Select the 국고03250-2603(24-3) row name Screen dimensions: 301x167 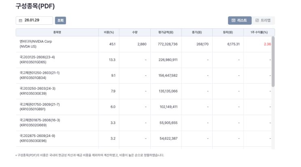pyautogui.click(x=37, y=91)
